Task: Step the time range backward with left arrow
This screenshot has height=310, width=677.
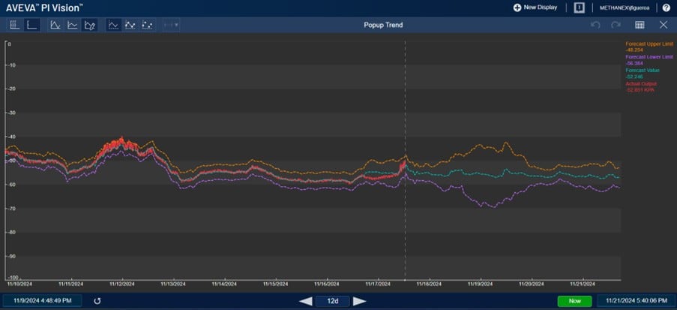Action: 306,301
